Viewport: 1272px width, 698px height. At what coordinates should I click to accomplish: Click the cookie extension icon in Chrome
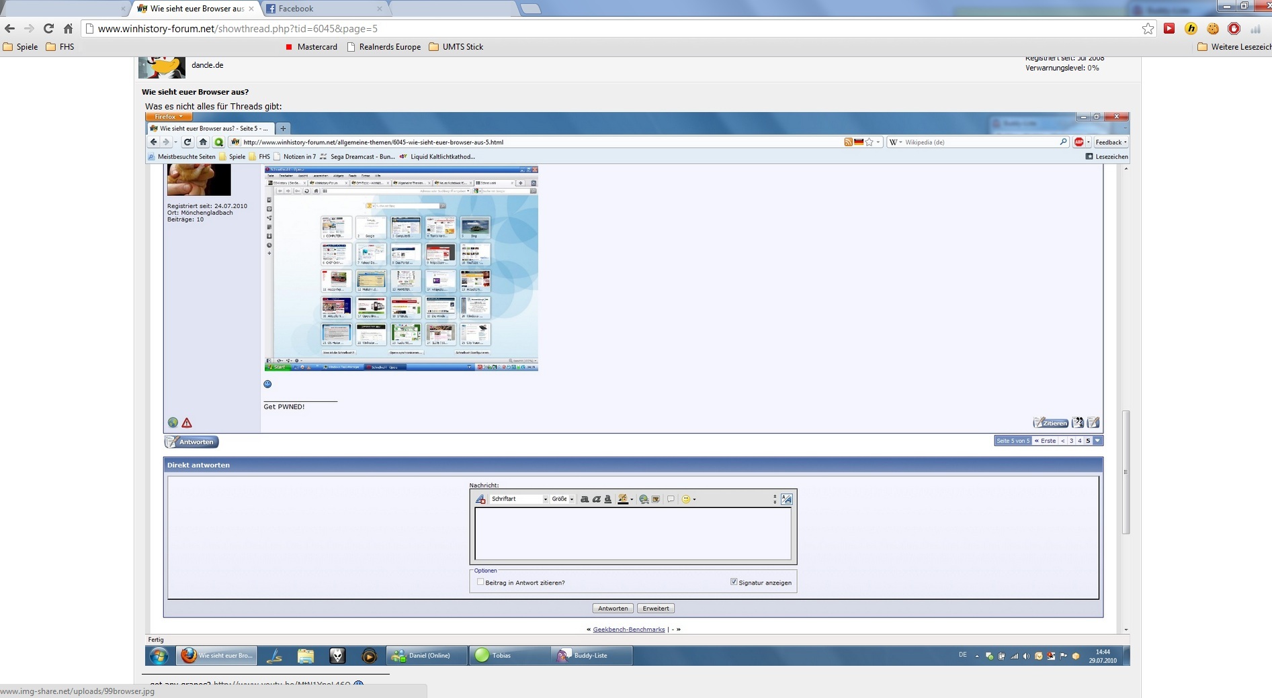[1213, 29]
